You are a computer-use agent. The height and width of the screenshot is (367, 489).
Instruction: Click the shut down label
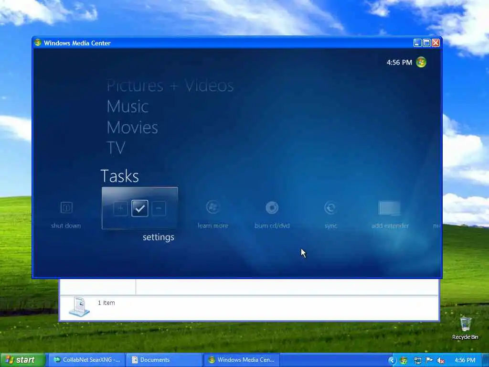(66, 226)
